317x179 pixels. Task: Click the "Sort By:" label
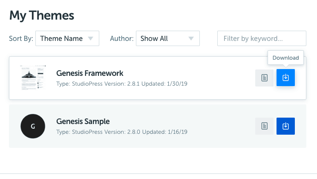(x=21, y=38)
